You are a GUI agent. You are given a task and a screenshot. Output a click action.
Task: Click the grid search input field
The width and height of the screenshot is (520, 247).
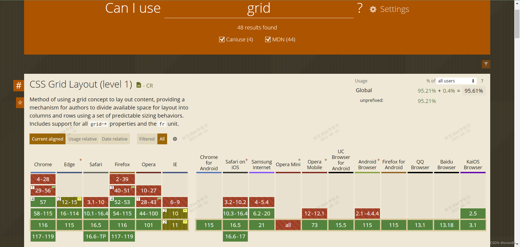[259, 8]
